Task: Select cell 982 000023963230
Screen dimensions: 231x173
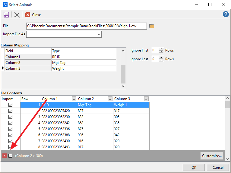Action: (x=59, y=117)
